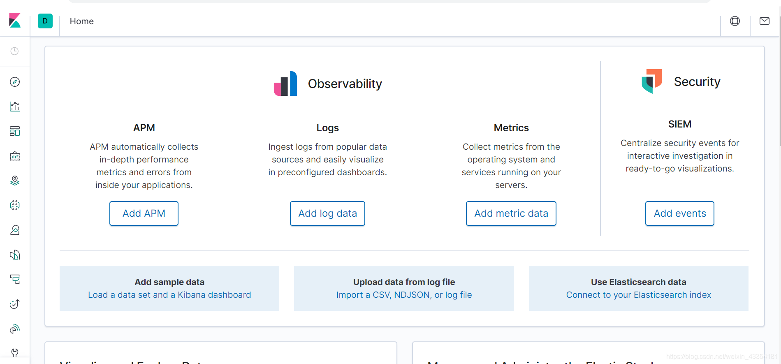
Task: Open the space selector D avatar
Action: [x=45, y=21]
